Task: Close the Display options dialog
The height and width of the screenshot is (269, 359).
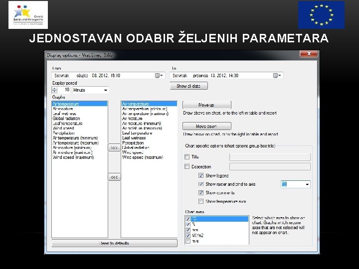Action: [309, 53]
